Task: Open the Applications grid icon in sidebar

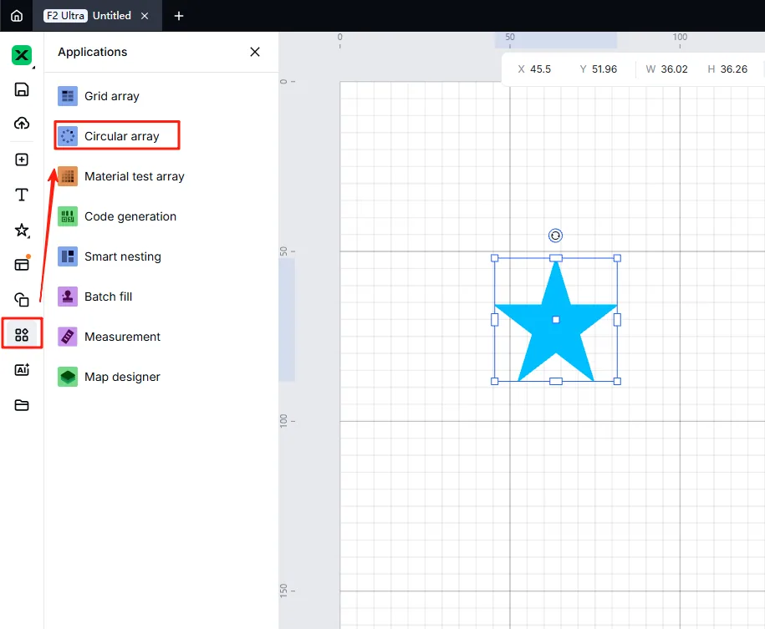Action: (22, 334)
